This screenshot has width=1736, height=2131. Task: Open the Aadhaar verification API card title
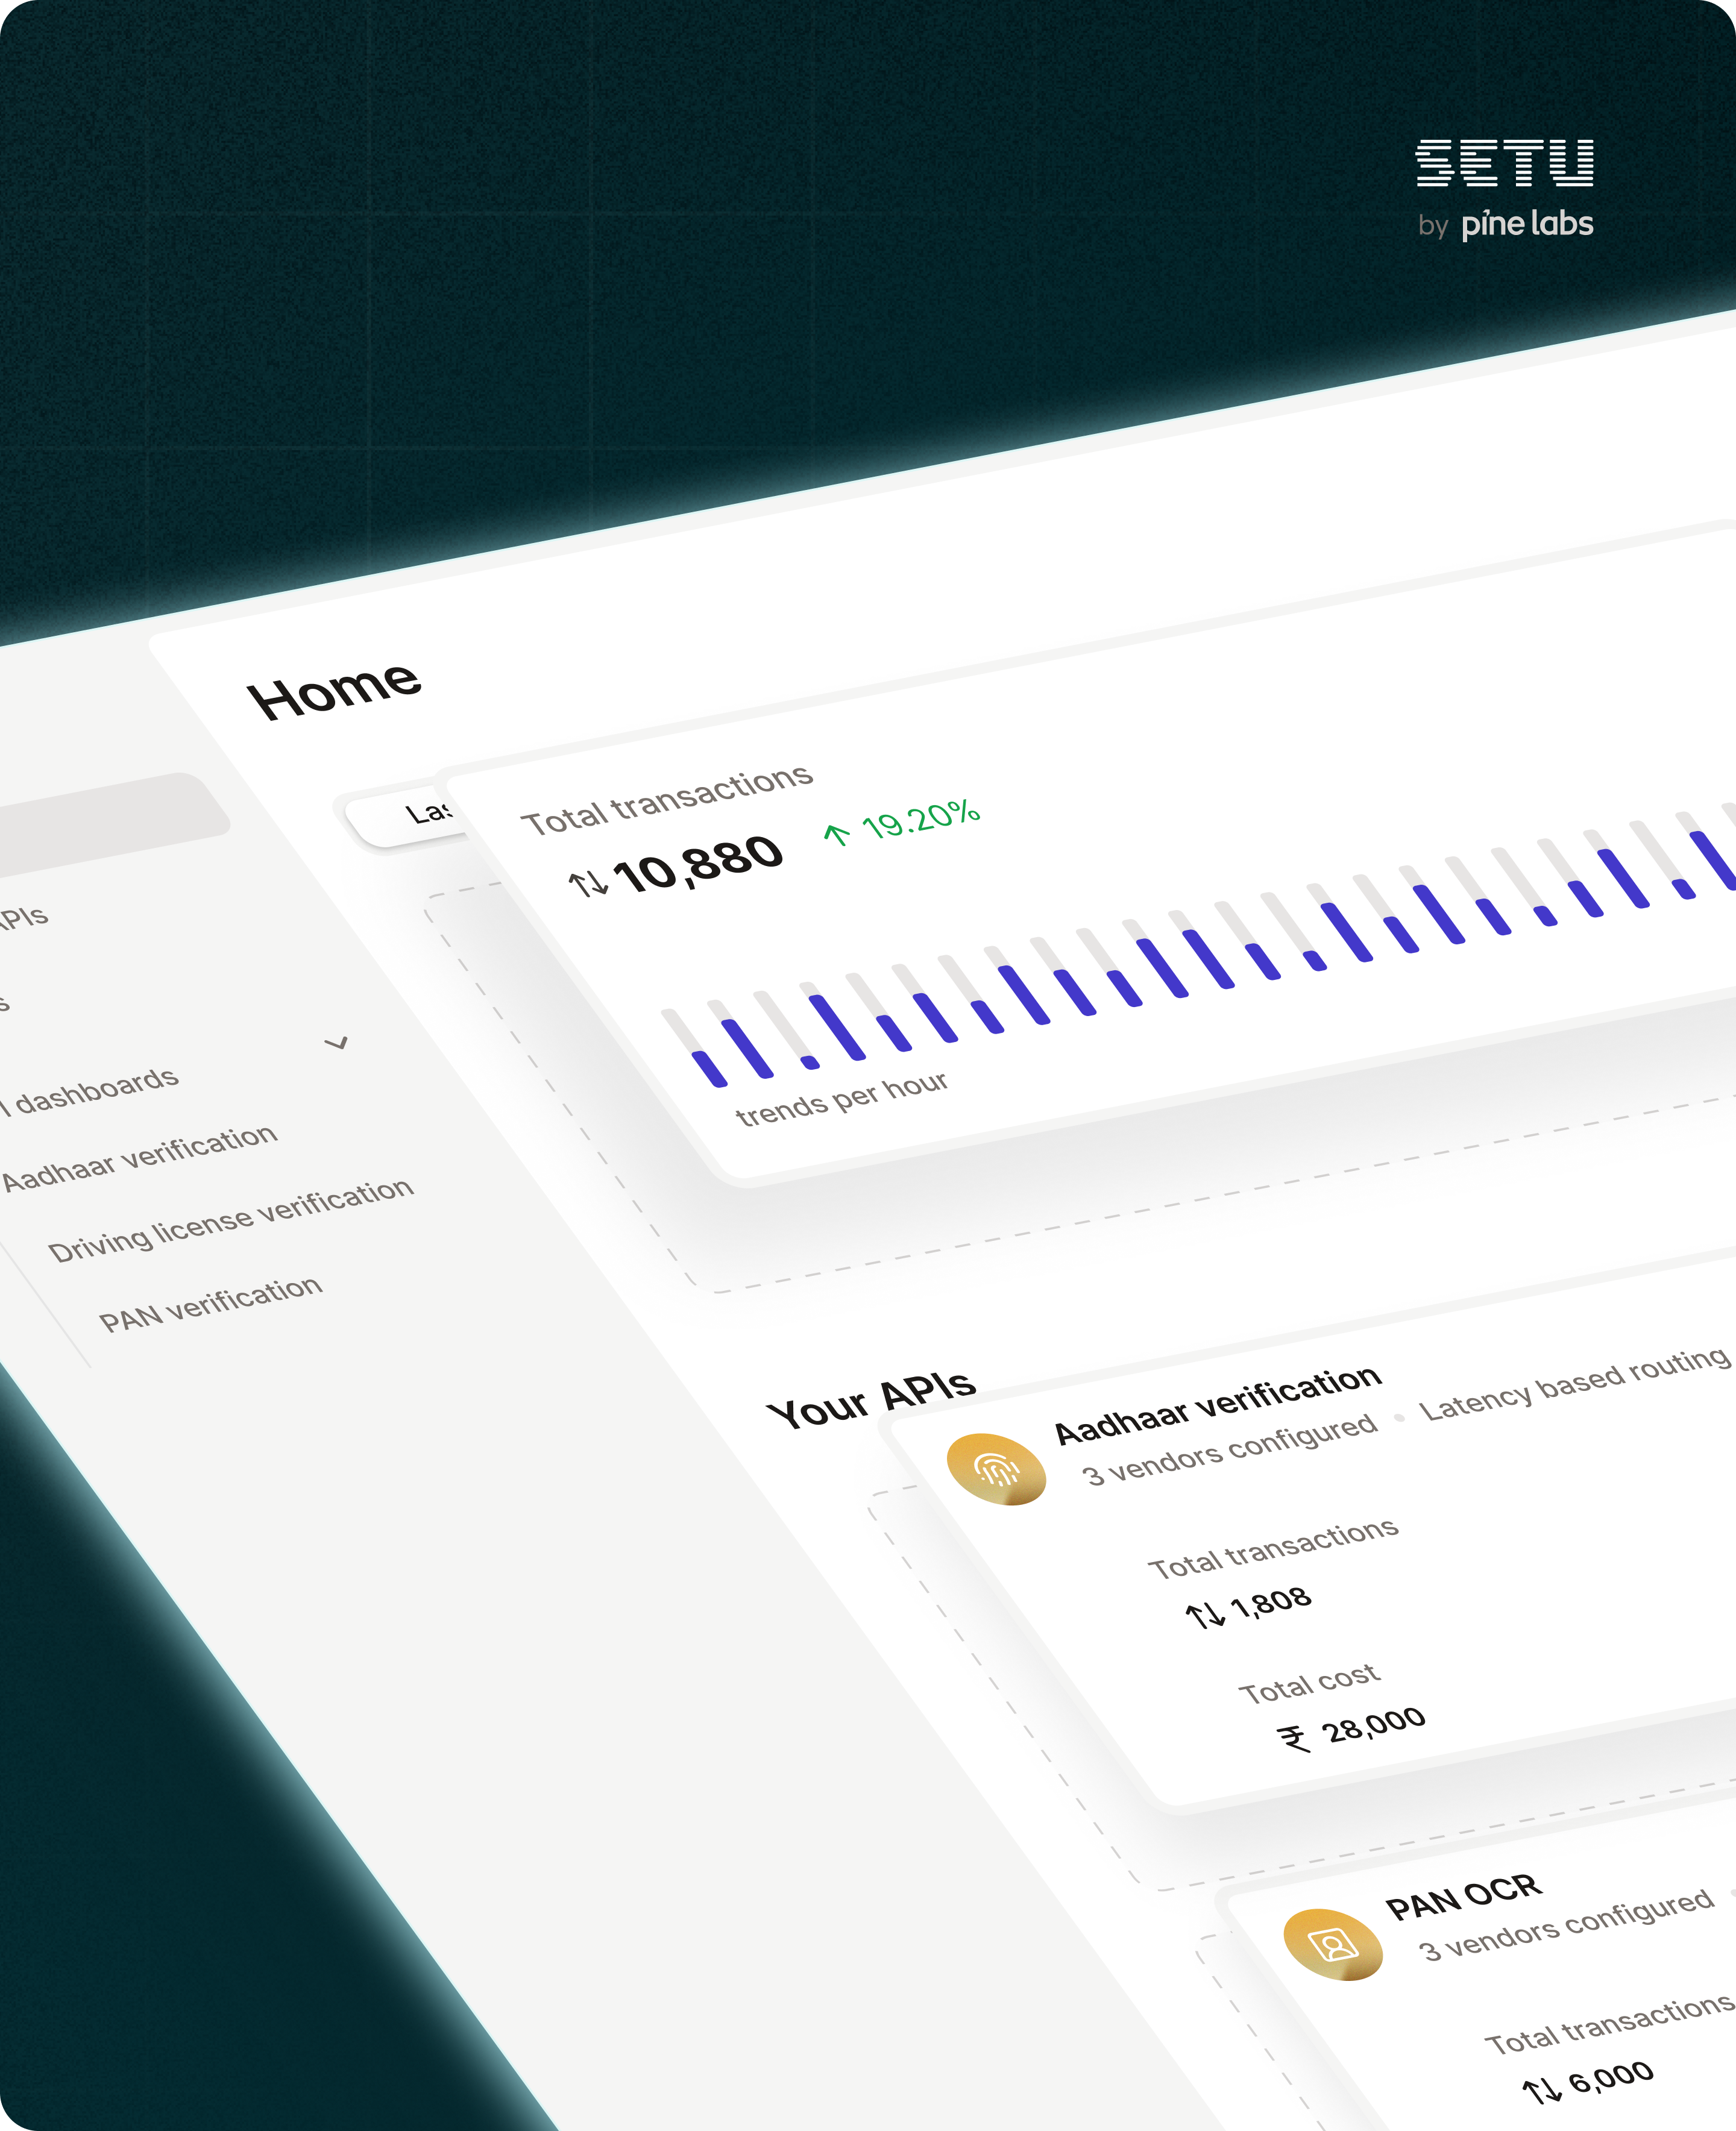tap(1218, 1404)
